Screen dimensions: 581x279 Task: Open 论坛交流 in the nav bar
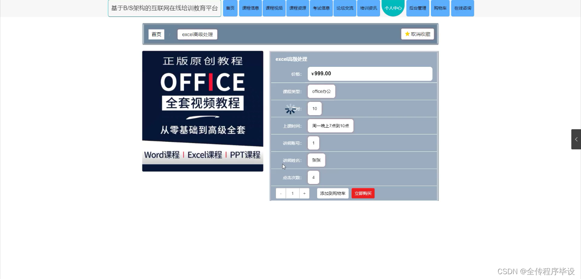[345, 8]
